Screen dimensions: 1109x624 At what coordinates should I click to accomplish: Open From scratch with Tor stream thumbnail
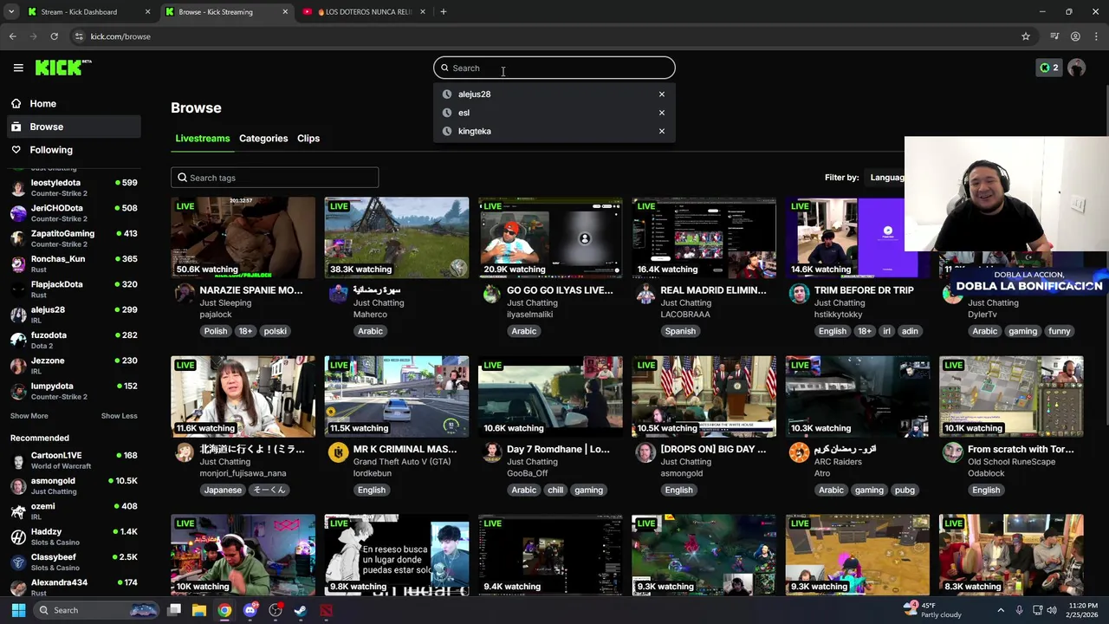1011,396
